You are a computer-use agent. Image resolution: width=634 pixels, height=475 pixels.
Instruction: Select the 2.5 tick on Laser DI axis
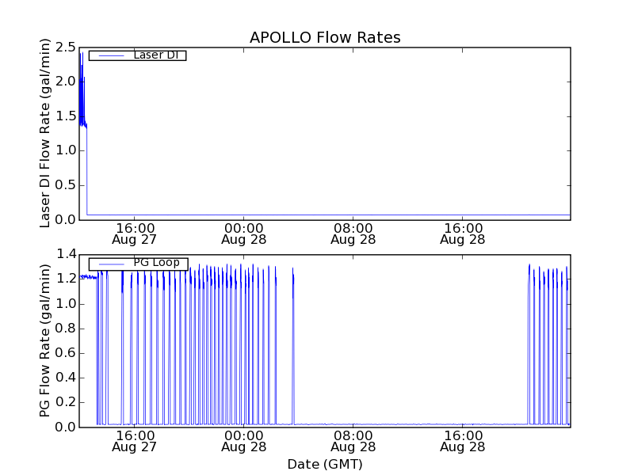tap(66, 47)
